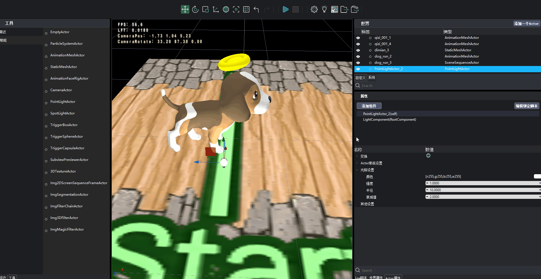Select 3DTextureActor in tool list

(x=63, y=171)
